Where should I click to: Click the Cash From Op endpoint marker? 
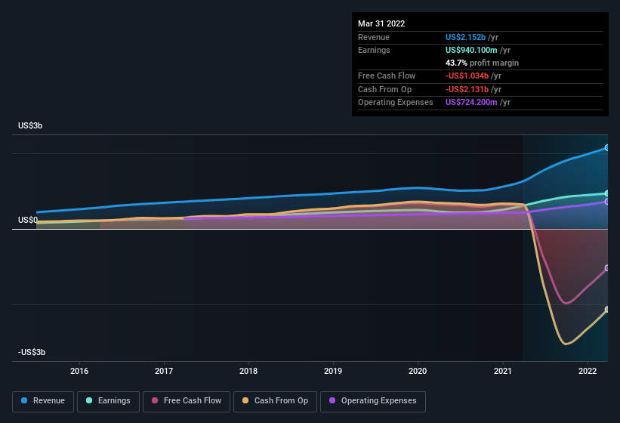pos(607,310)
